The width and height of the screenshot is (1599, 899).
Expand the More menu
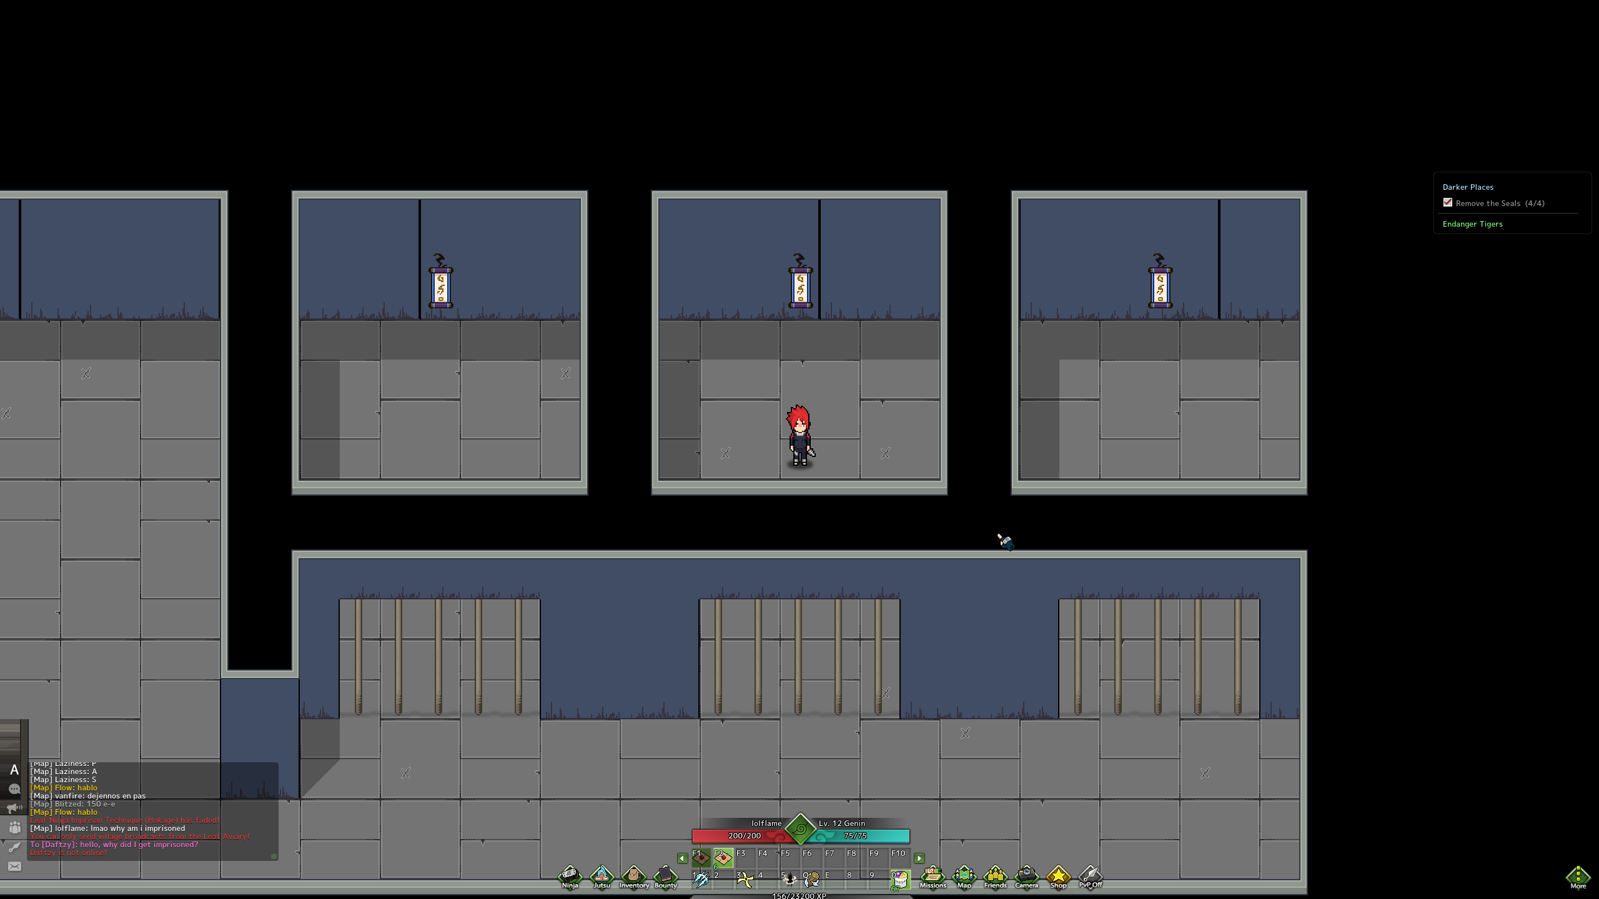point(1578,877)
